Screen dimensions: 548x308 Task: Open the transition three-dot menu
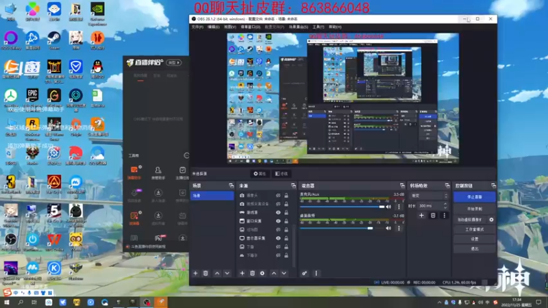(444, 216)
